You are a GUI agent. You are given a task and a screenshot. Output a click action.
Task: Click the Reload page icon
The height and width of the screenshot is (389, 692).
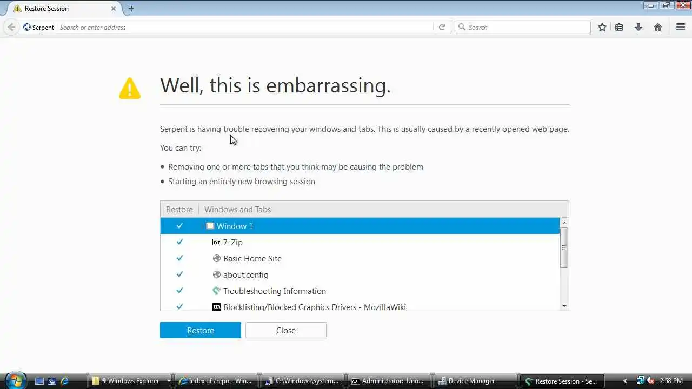click(x=442, y=27)
